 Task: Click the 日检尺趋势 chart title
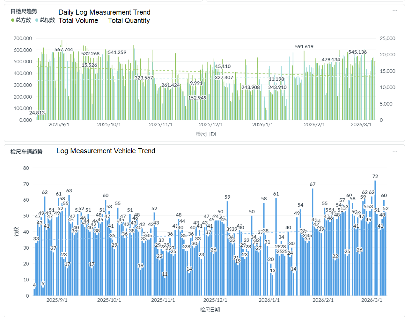tap(24, 11)
